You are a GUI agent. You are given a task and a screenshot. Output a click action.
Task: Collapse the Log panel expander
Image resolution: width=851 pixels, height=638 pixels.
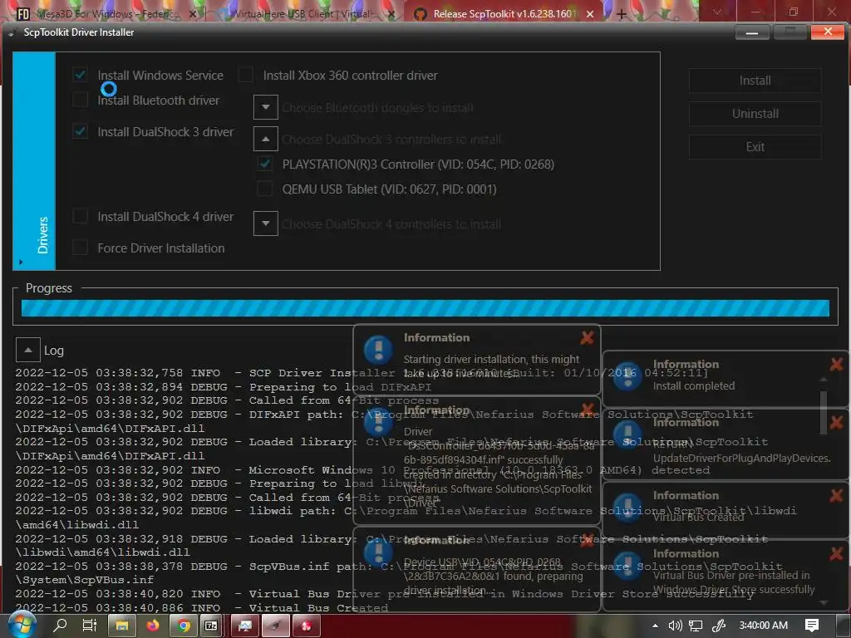(x=28, y=350)
